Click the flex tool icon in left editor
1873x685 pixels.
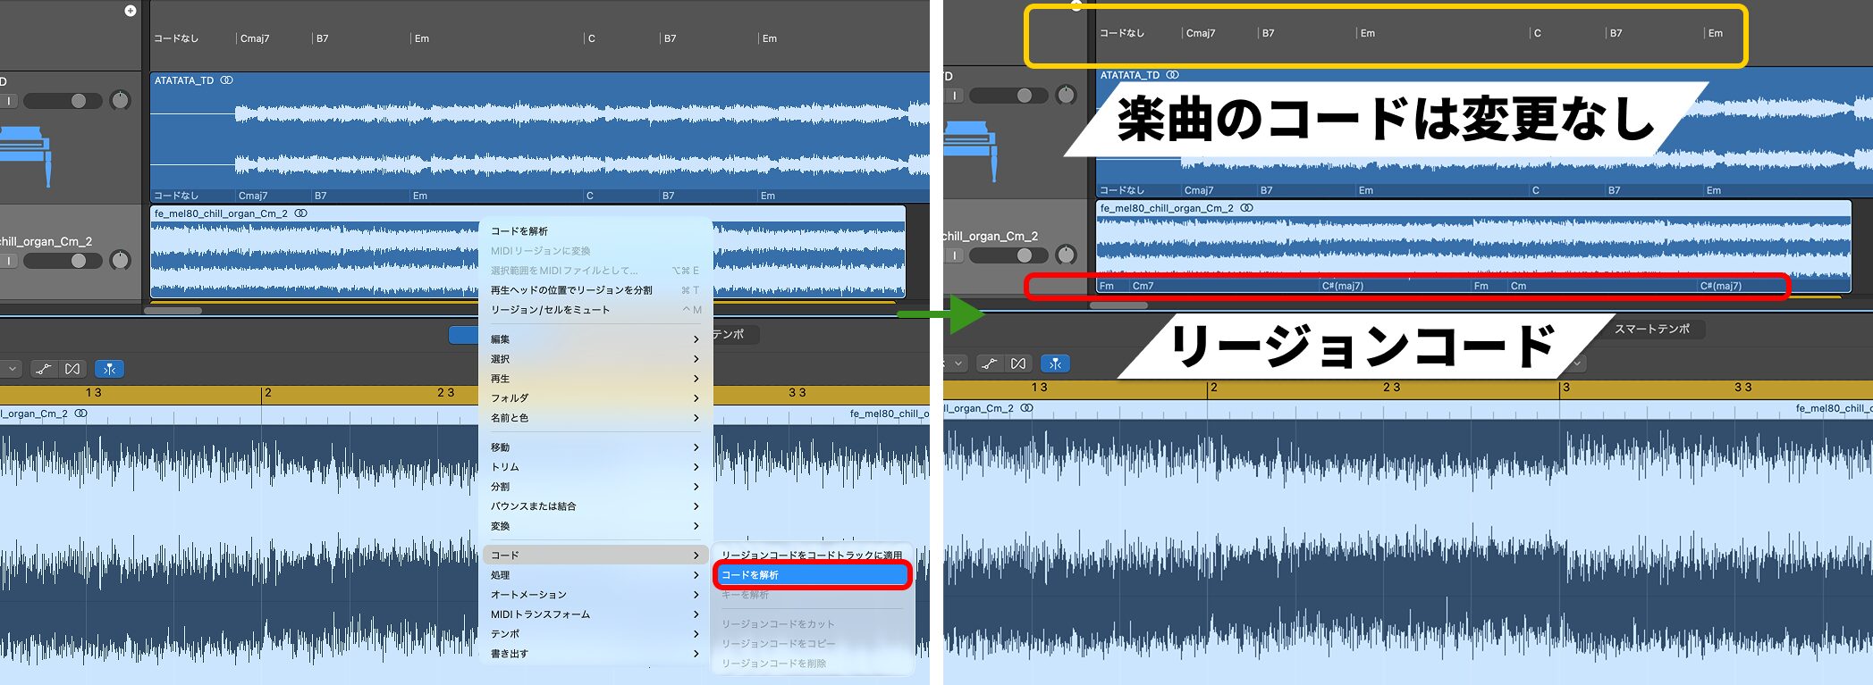(x=72, y=369)
